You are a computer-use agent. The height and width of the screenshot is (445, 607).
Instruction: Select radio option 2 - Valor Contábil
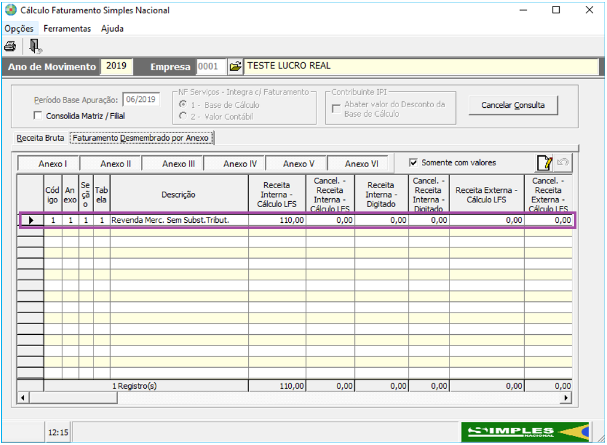click(x=183, y=116)
